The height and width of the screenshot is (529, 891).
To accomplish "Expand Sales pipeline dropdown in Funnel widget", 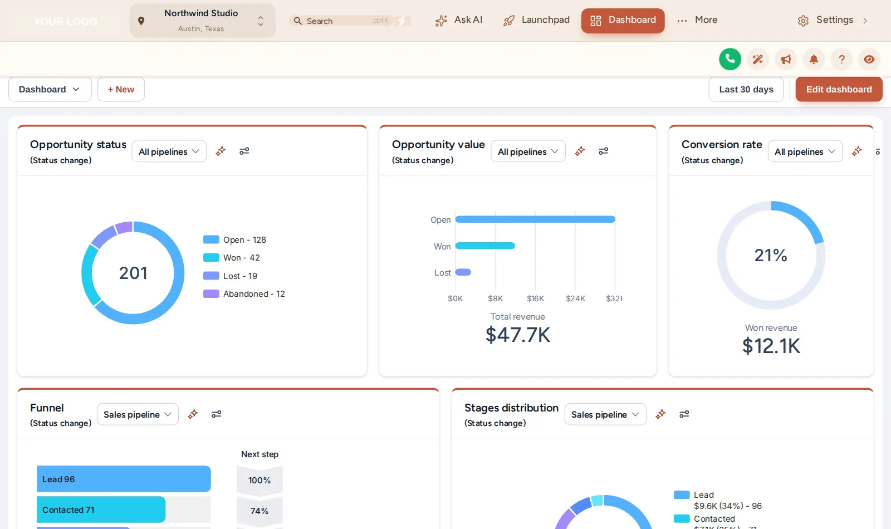I will click(138, 414).
